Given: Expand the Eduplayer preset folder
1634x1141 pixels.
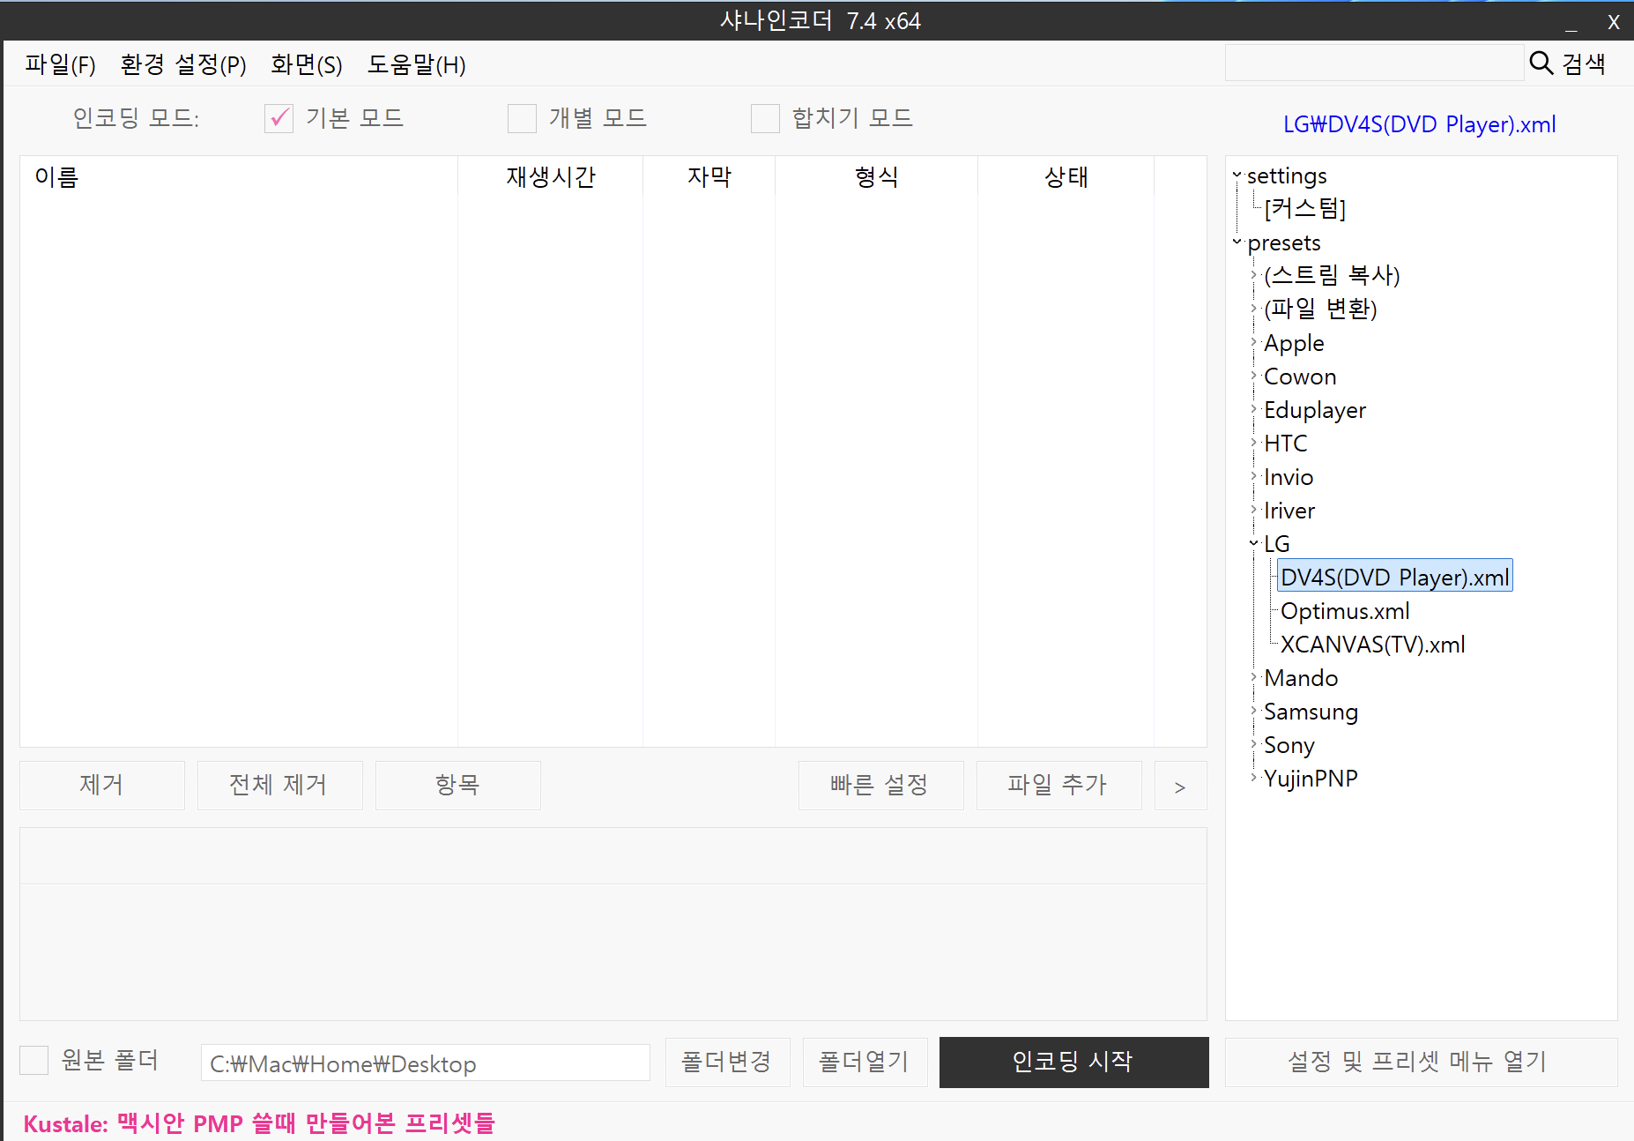Looking at the screenshot, I should 1253,409.
